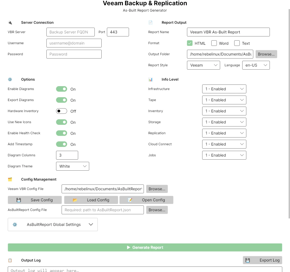This screenshot has height=272, width=290.
Task: Toggle the Use New Icons switch
Action: click(62, 122)
